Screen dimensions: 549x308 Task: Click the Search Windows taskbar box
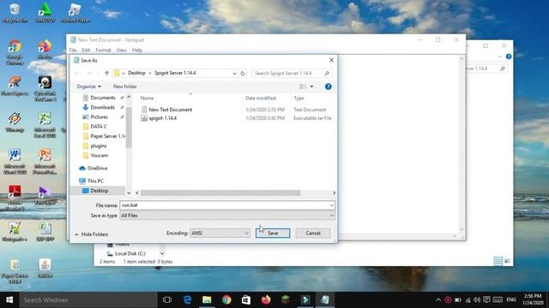click(88, 300)
